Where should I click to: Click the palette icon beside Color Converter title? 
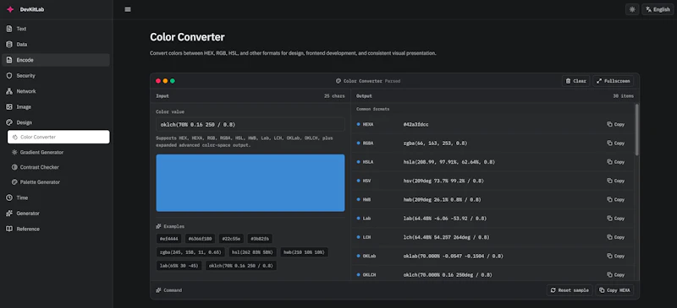(338, 81)
